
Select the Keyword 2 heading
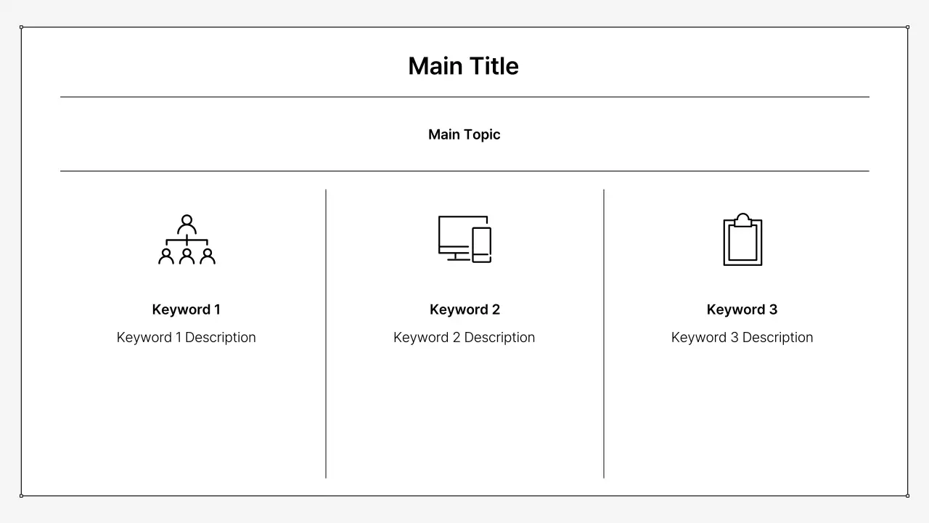point(464,309)
